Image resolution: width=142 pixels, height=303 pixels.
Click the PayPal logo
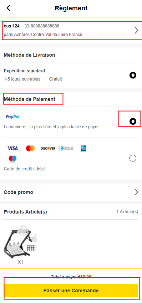[x=12, y=117]
